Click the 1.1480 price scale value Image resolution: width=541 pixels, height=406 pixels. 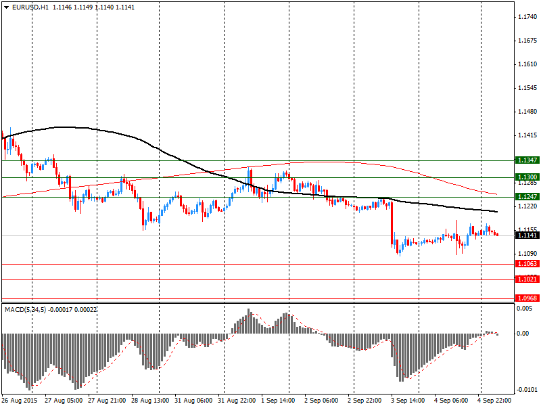click(x=528, y=112)
